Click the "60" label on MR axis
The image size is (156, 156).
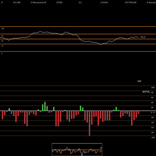coord(152,98)
